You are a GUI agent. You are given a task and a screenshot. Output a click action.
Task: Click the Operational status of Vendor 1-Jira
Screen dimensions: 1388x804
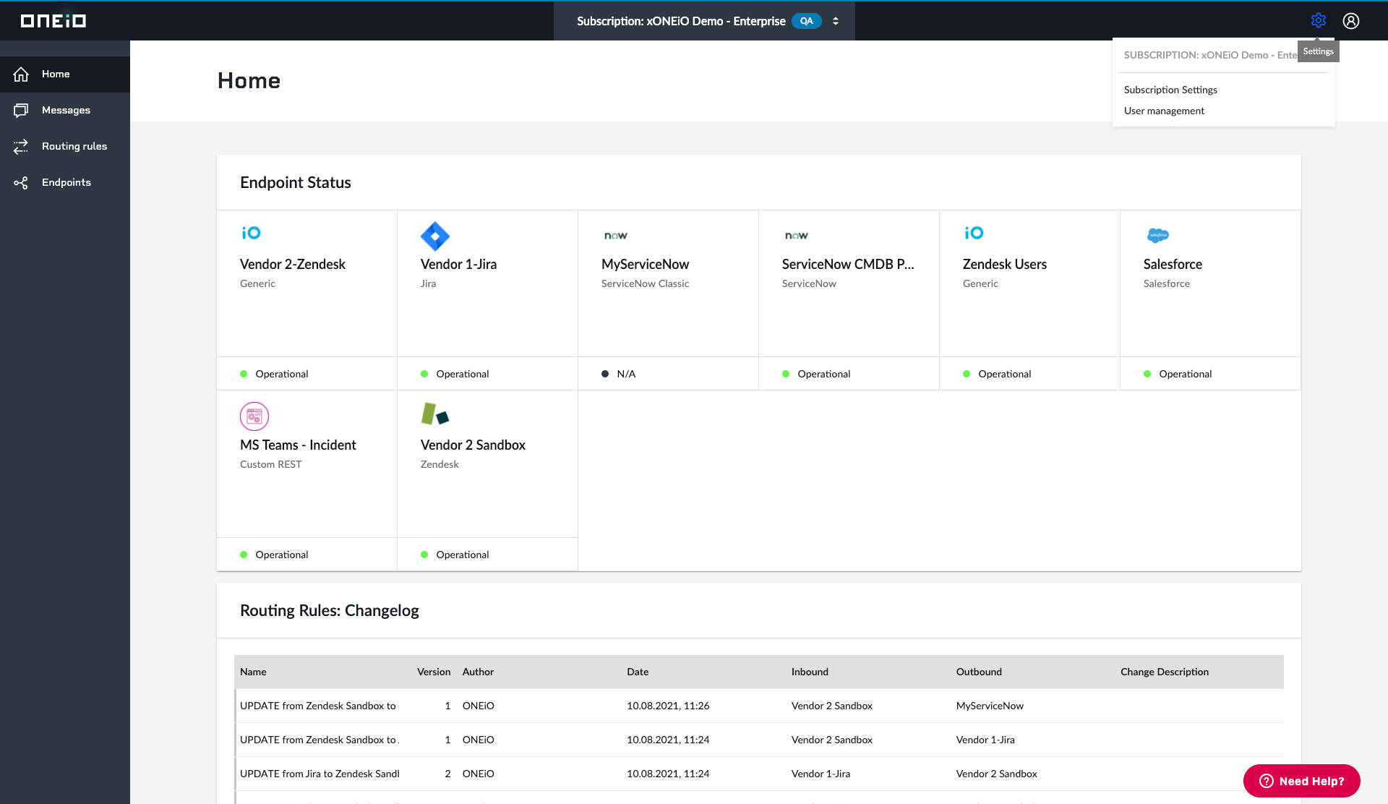click(462, 374)
